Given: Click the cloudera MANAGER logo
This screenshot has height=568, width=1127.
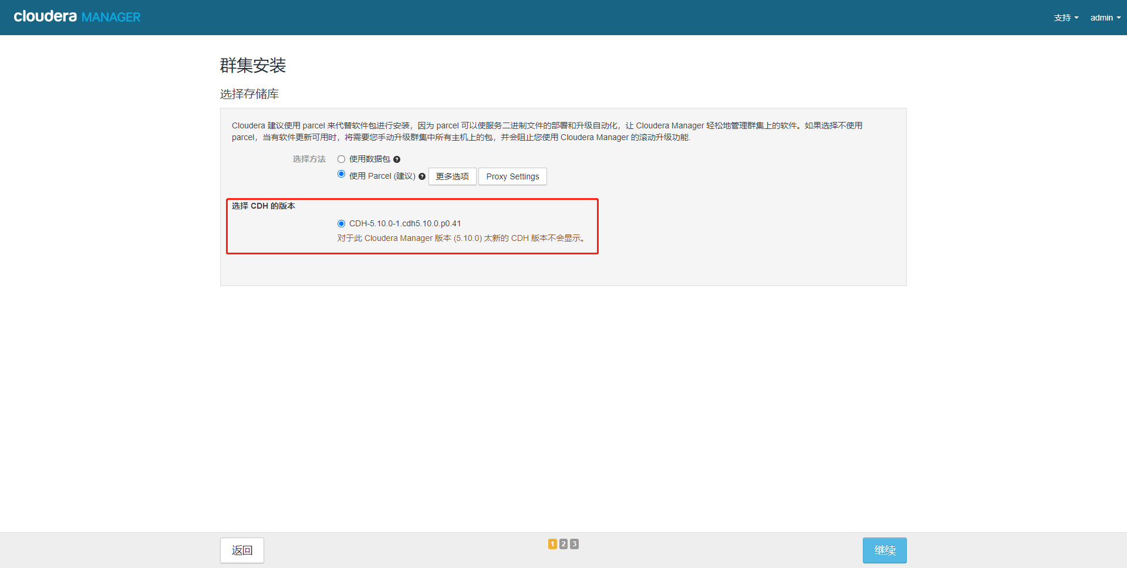Looking at the screenshot, I should 76,16.
